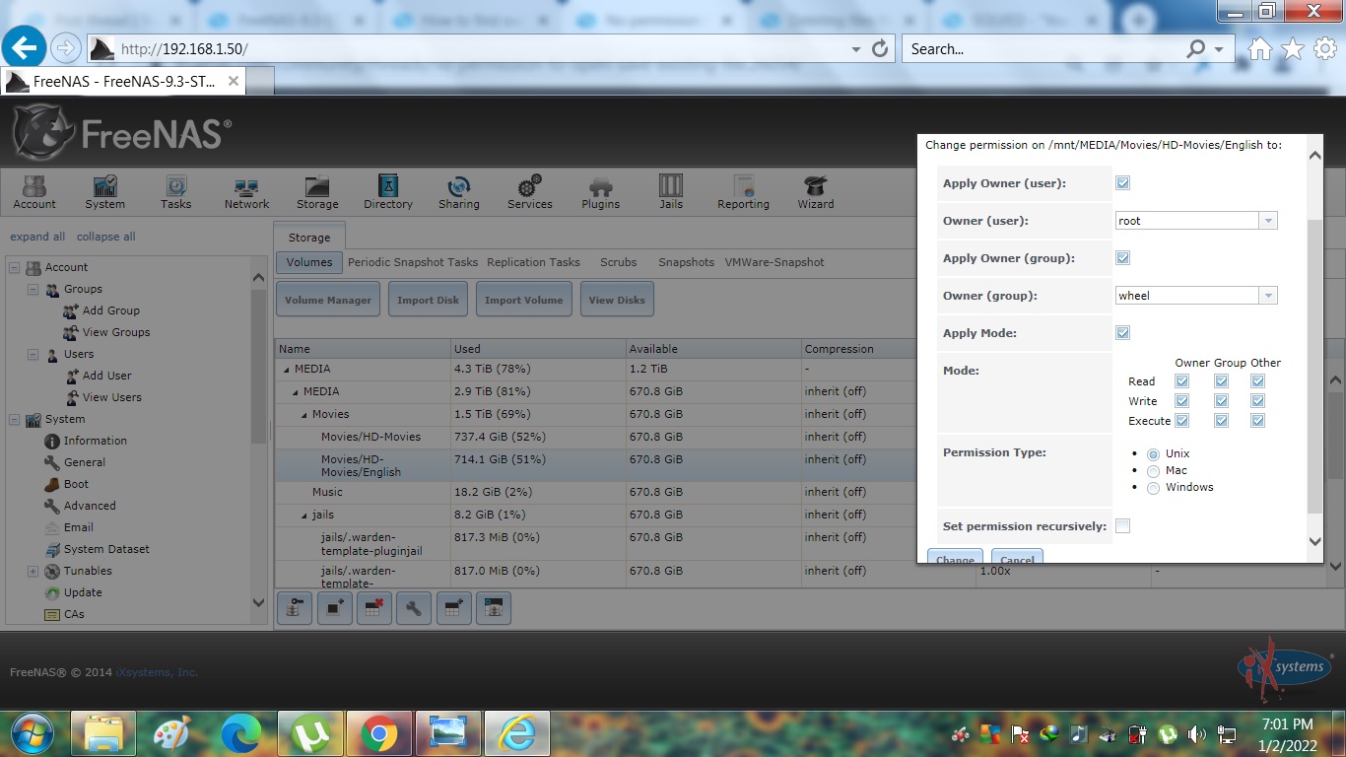Click the destroy dataset icon with red X
1346x757 pixels.
click(373, 608)
